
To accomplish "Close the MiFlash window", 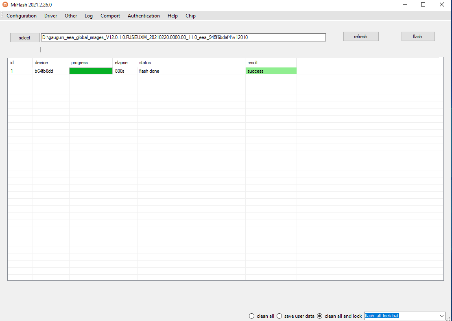I will click(x=441, y=4).
